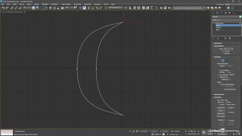Toggle the 3D Snaps icon

point(89,8)
